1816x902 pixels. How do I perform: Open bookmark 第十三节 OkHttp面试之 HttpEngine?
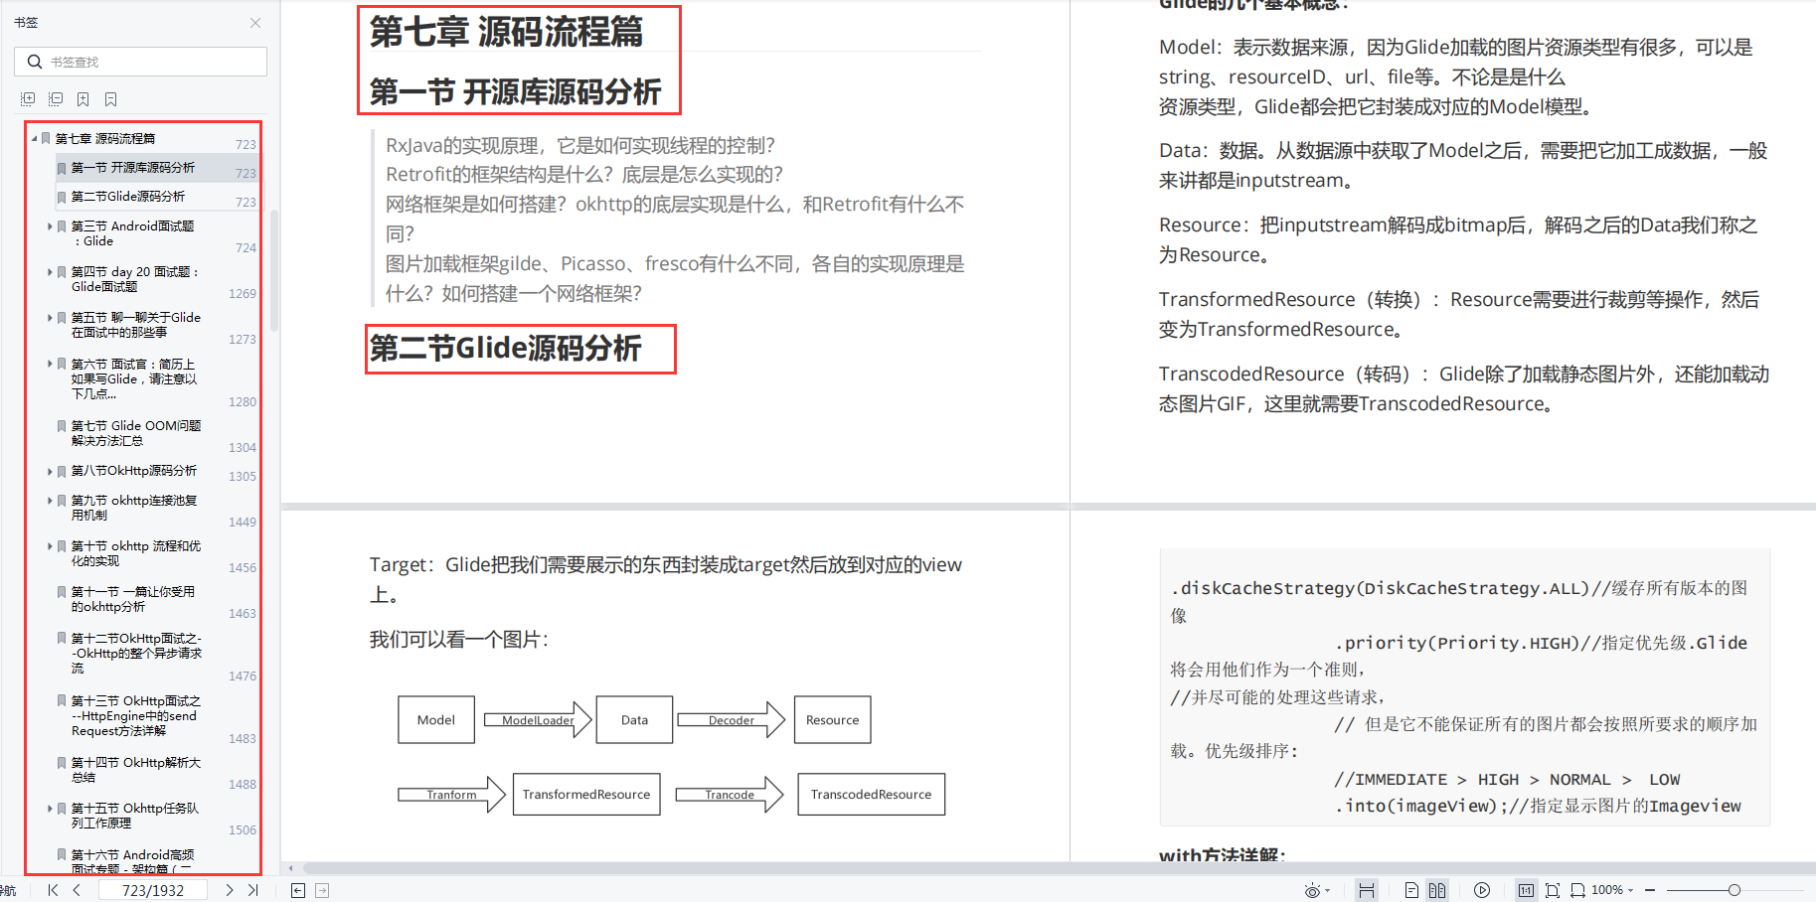click(x=136, y=715)
